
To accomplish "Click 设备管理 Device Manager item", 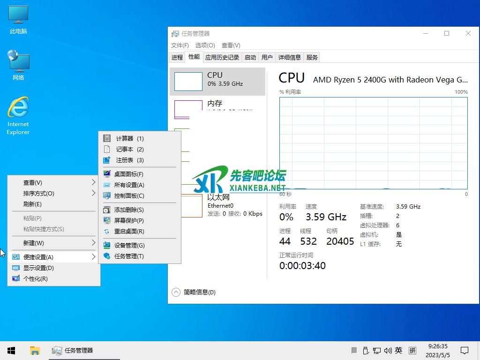I will 129,245.
